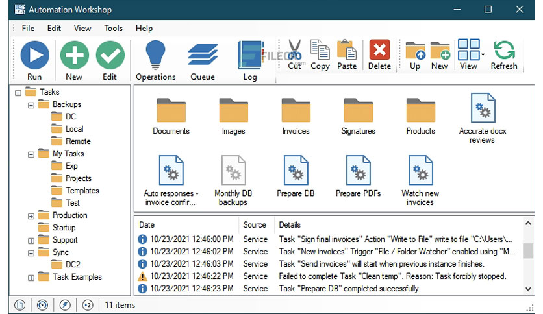543x314 pixels.
Task: Collapse the Backups tree node
Action: point(31,105)
